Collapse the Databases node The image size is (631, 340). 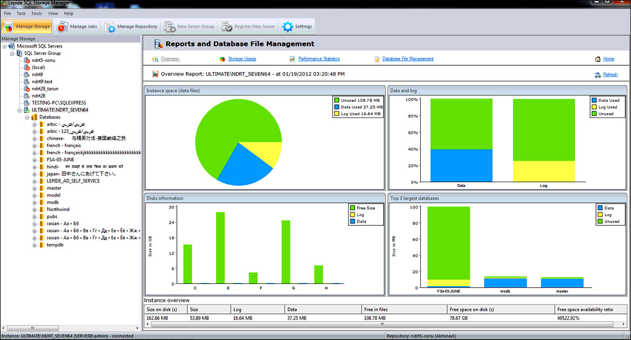(27, 117)
